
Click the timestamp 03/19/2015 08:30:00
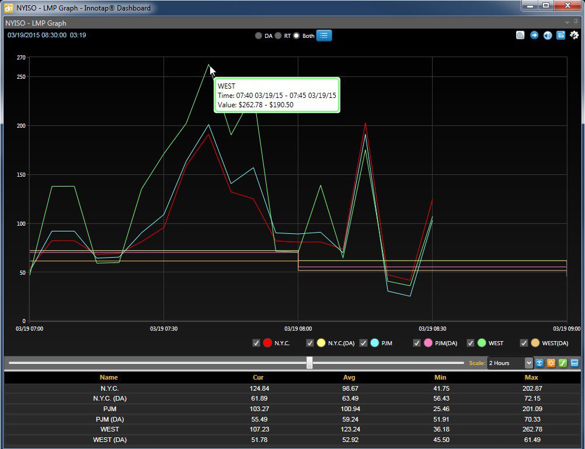point(37,35)
